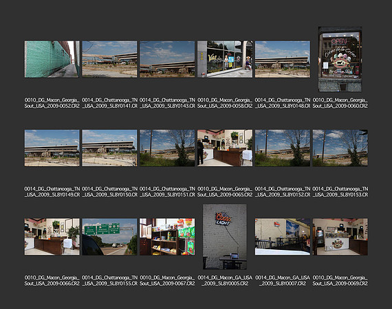Select Chattanooga thumbnail 5L8Y0143
Image resolution: width=392 pixels, height=309 pixels.
pos(167,59)
